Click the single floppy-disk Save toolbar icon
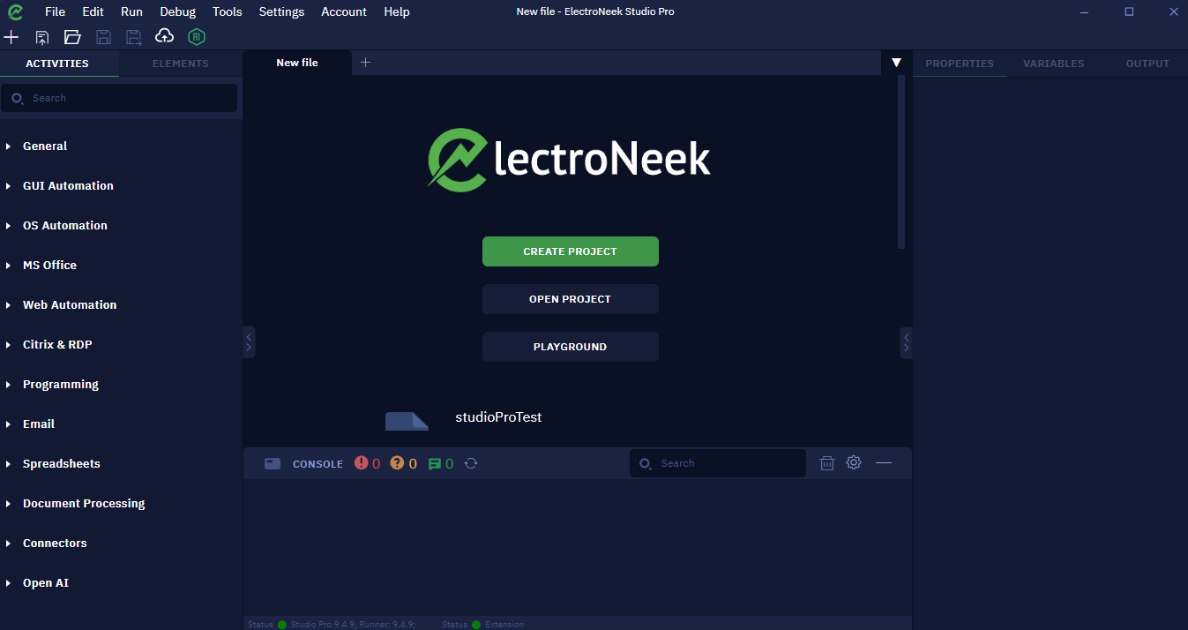 (103, 37)
